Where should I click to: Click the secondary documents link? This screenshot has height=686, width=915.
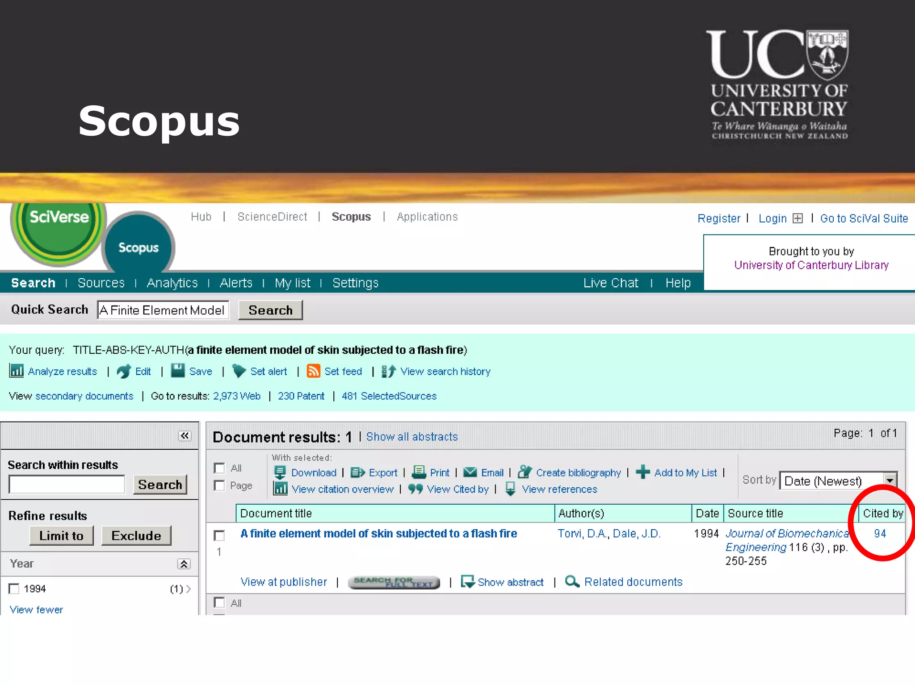84,396
